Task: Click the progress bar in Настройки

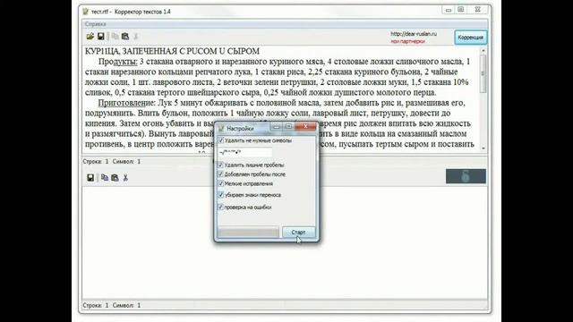Action: [249, 233]
